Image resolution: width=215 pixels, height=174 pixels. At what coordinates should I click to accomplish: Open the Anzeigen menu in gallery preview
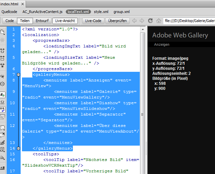[162, 44]
